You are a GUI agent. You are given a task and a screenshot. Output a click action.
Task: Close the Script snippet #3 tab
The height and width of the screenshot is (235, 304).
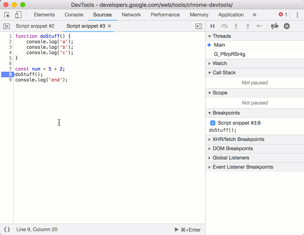click(109, 26)
